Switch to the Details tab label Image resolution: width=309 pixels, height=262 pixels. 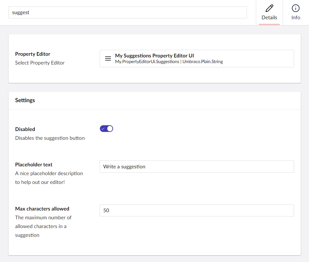click(x=269, y=18)
